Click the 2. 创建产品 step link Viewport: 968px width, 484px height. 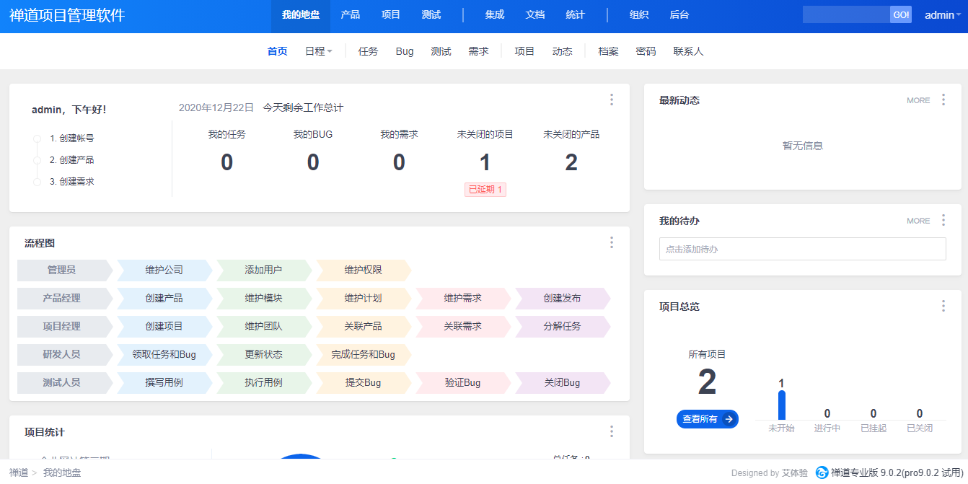[71, 159]
